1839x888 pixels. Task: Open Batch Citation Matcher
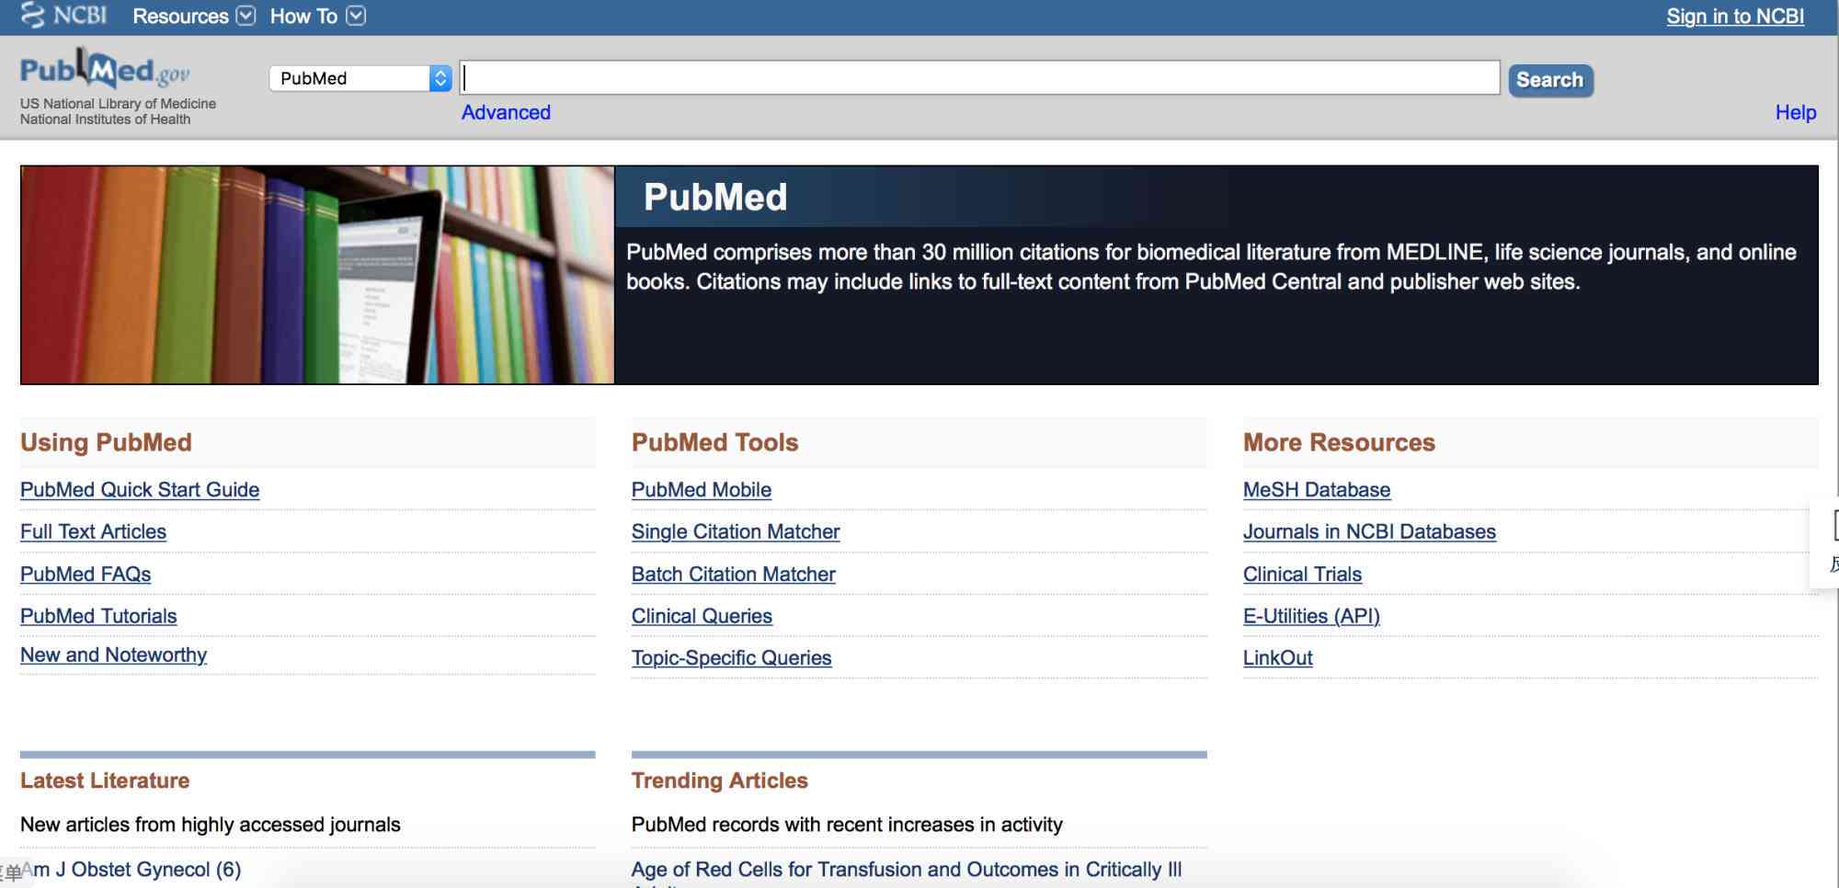click(733, 575)
